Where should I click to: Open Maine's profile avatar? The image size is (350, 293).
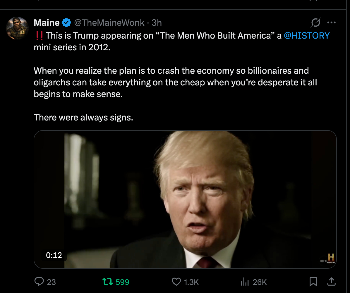[x=17, y=29]
